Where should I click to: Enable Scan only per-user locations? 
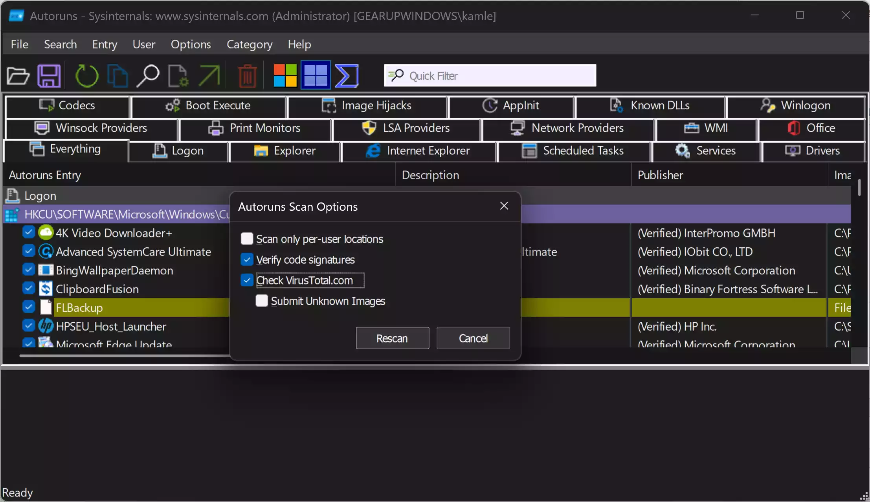click(247, 239)
